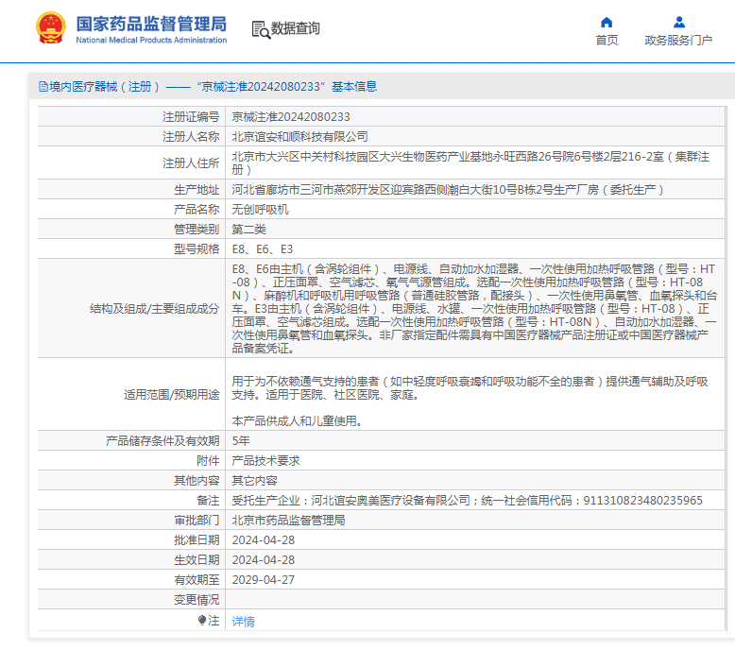Click the bulb icon beside 注
The width and height of the screenshot is (735, 650).
click(201, 621)
